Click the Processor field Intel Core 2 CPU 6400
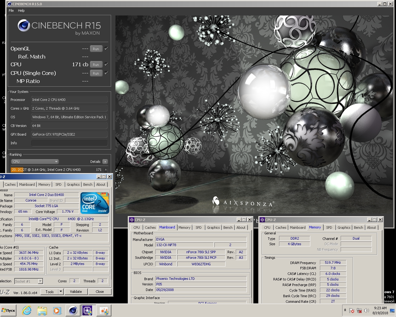The height and width of the screenshot is (317, 396). tap(69, 100)
